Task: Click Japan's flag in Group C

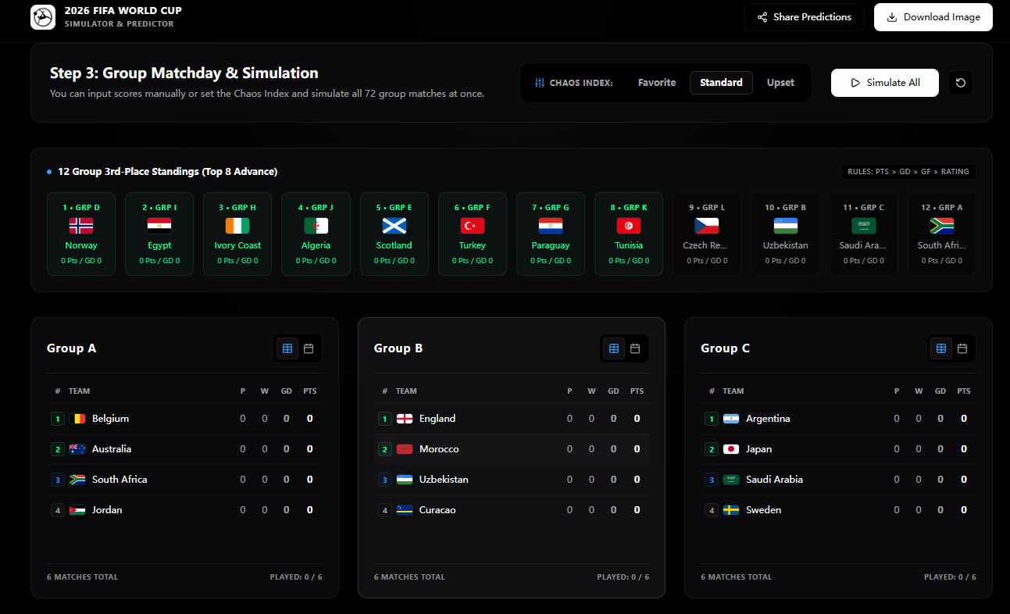Action: click(731, 449)
